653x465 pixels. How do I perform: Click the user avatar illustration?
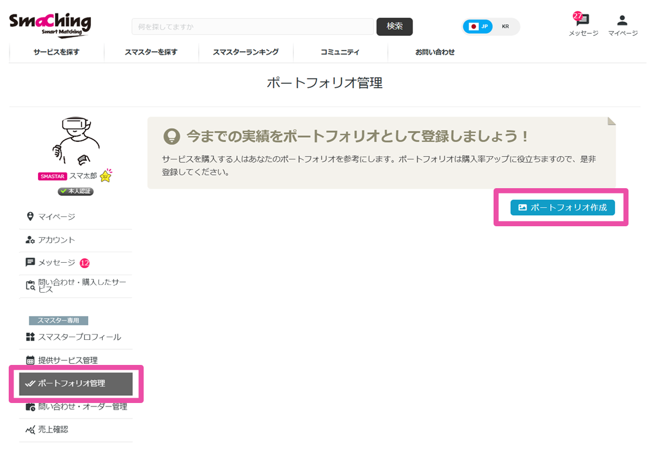pos(76,140)
